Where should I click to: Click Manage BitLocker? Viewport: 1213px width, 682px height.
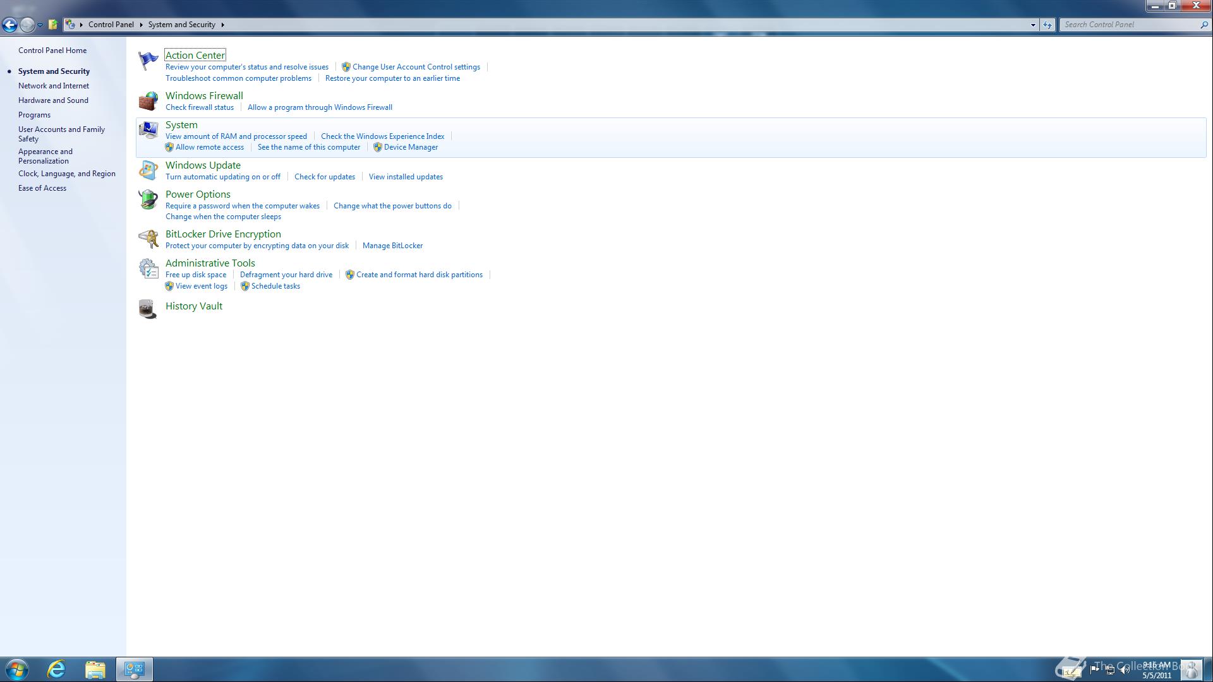pos(392,246)
